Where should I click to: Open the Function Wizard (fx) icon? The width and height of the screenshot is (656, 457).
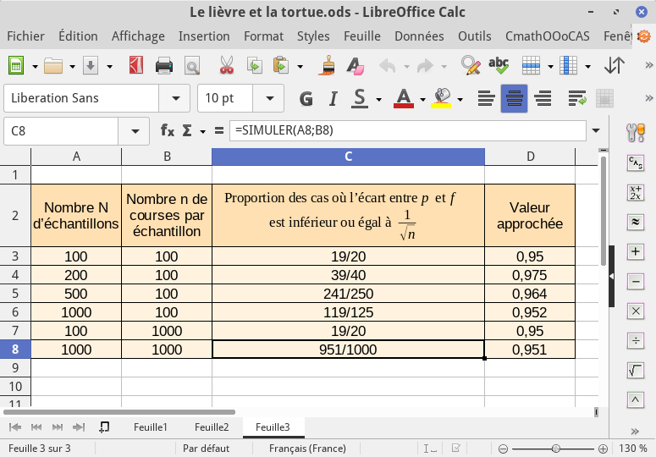click(x=168, y=131)
